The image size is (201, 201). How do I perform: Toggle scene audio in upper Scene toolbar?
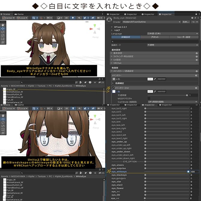[79, 18]
